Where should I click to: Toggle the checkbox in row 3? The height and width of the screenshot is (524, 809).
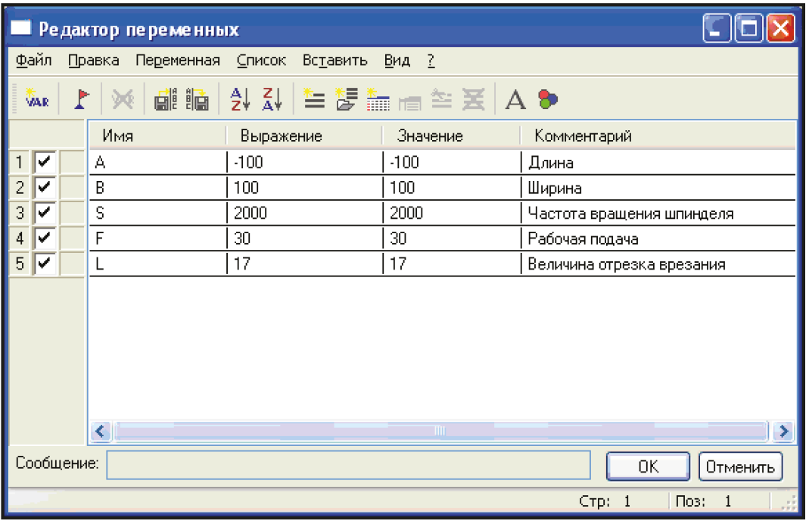tap(45, 213)
